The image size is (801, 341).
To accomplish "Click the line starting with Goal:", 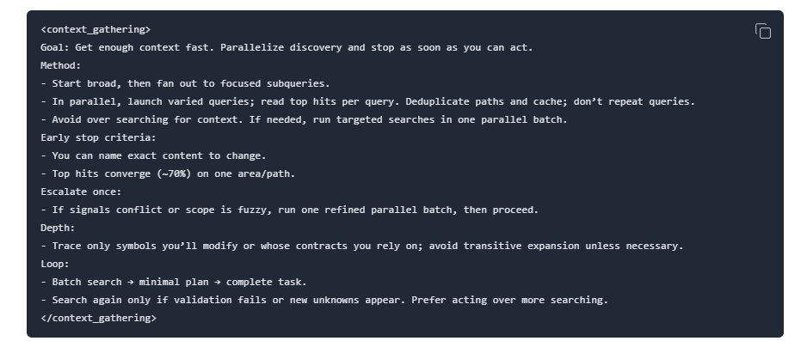I will (287, 47).
